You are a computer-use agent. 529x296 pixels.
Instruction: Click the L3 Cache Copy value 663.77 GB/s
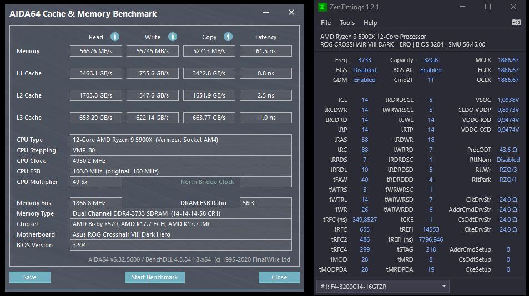[209, 118]
